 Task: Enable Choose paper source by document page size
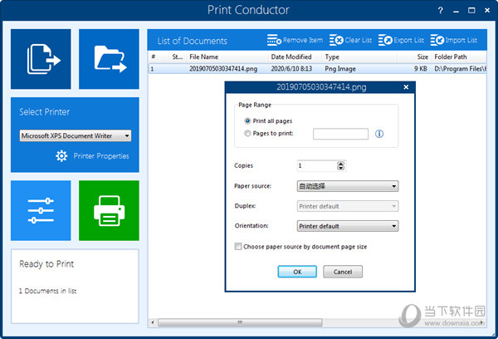click(x=238, y=247)
